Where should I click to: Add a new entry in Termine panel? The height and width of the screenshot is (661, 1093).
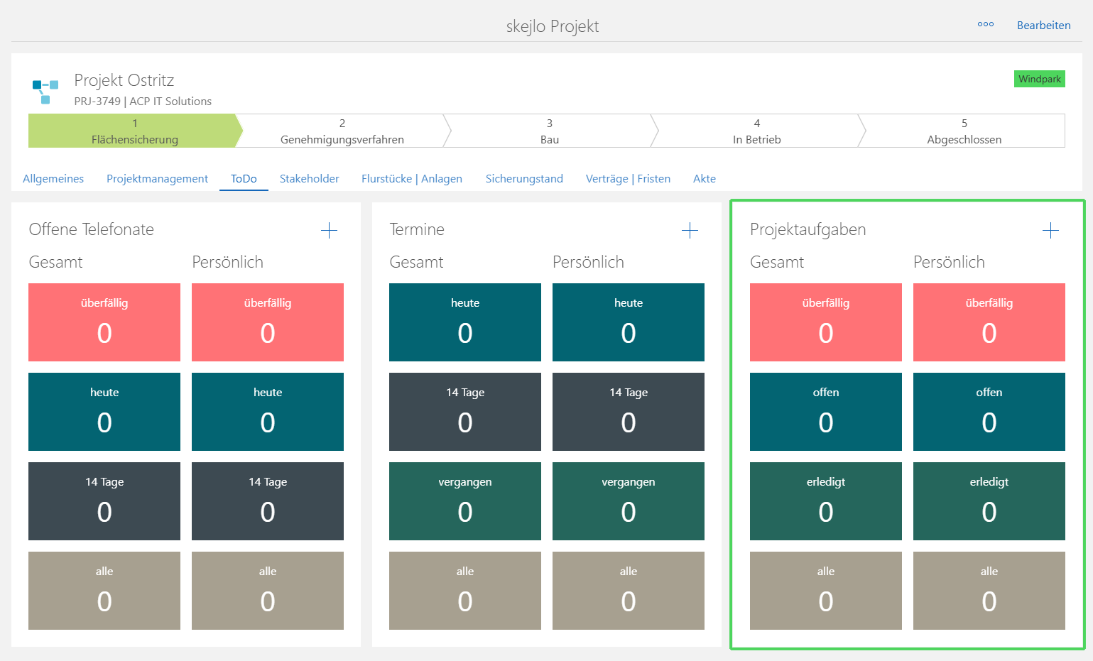(690, 230)
